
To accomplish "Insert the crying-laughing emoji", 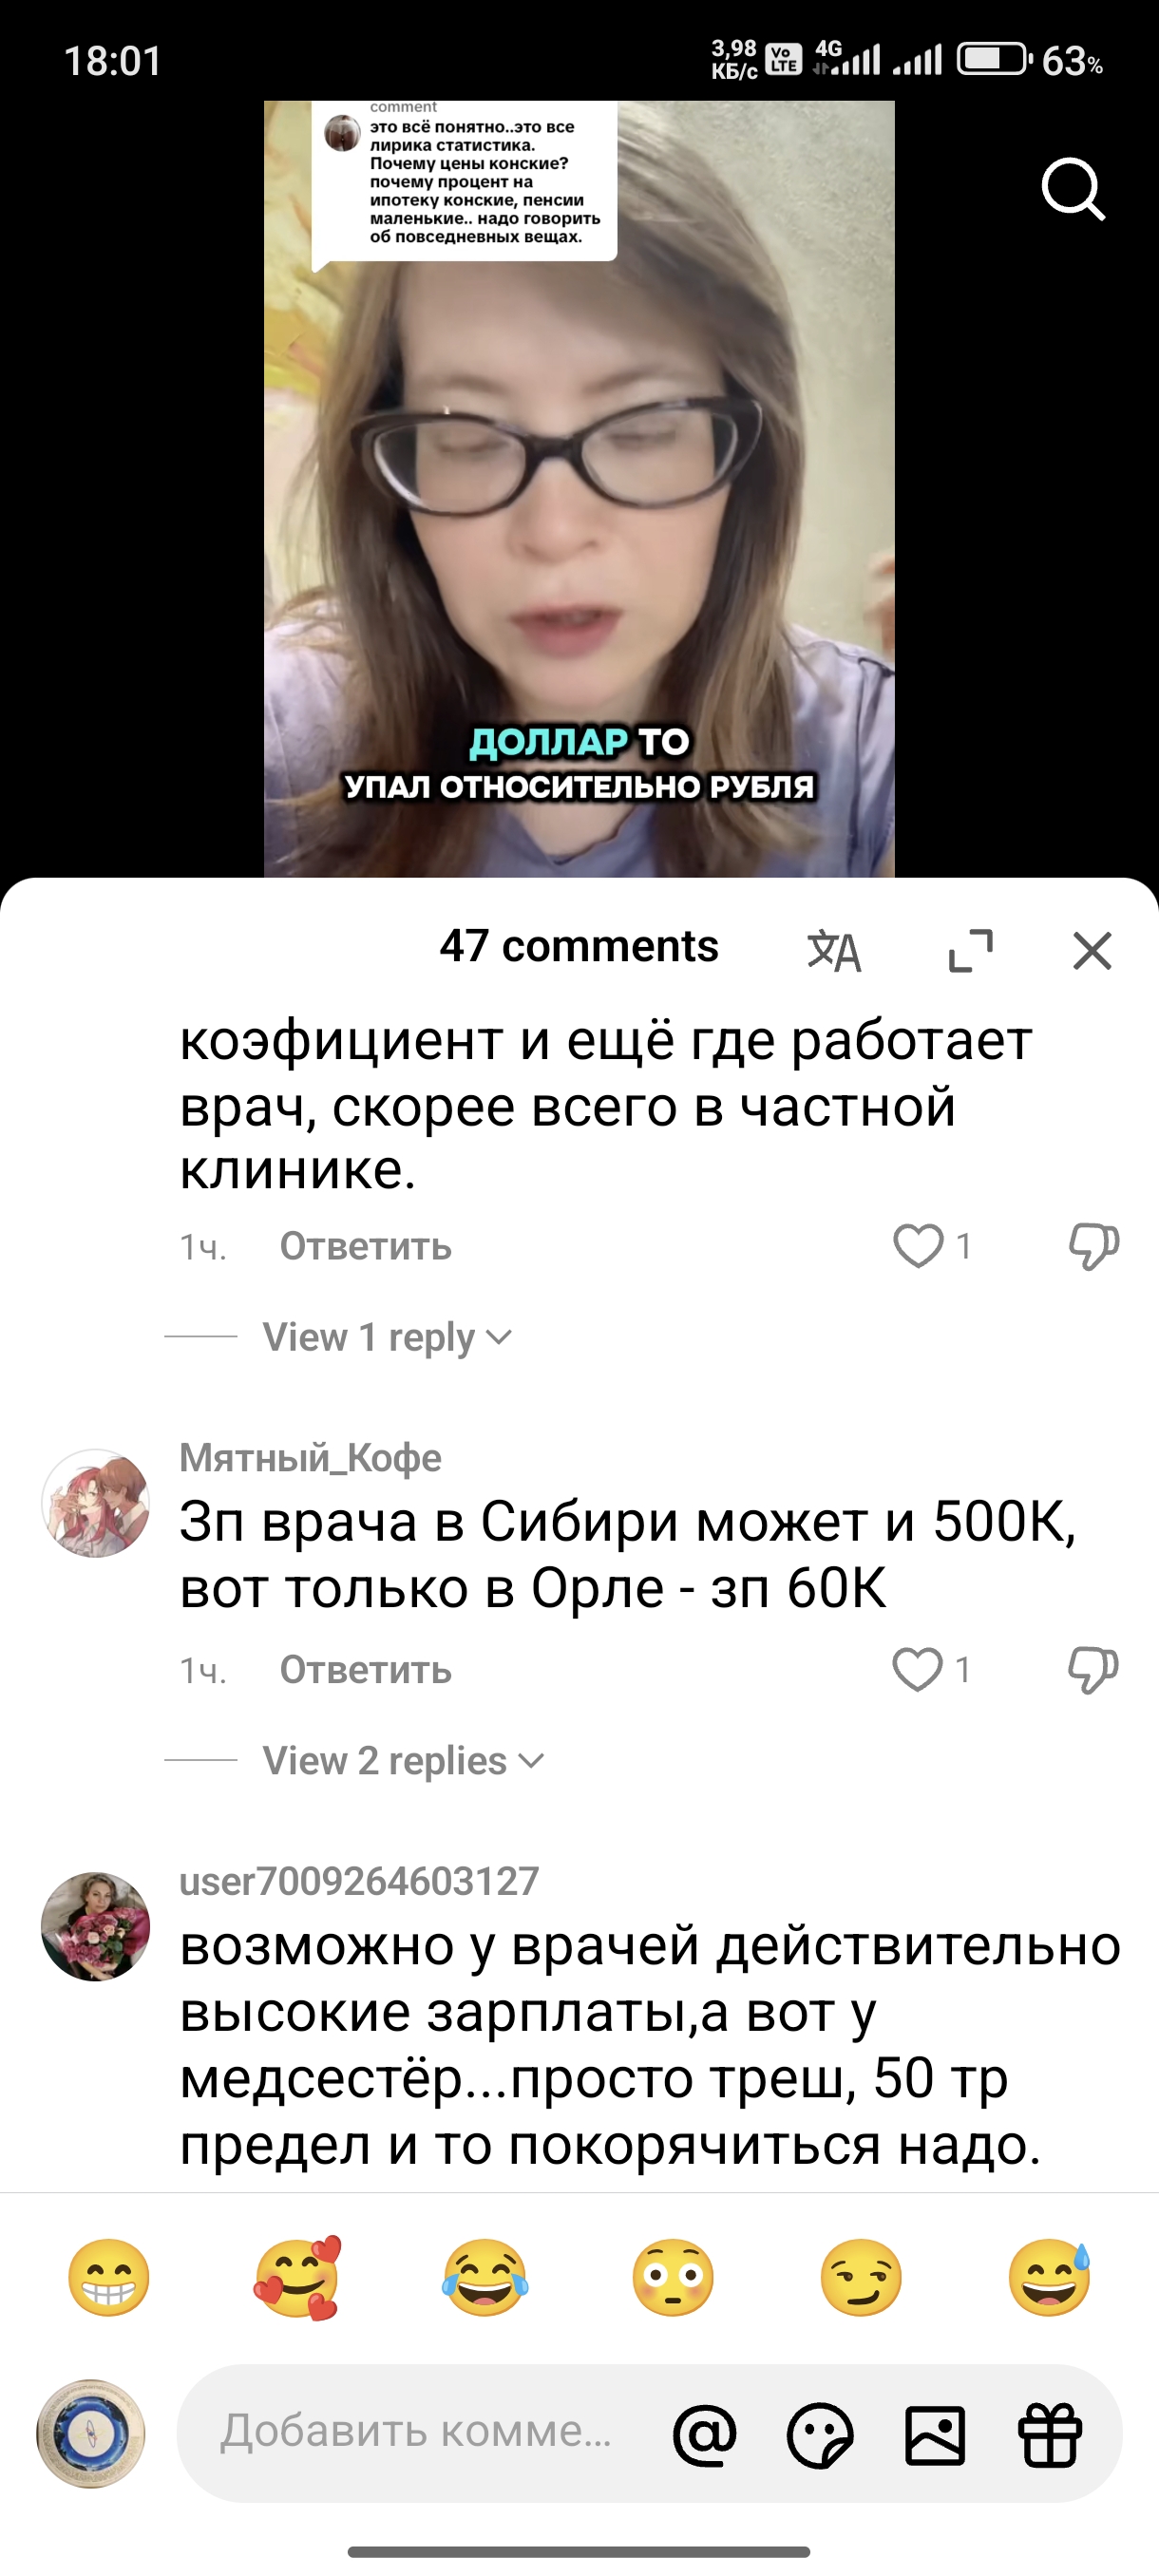I will coord(485,2277).
